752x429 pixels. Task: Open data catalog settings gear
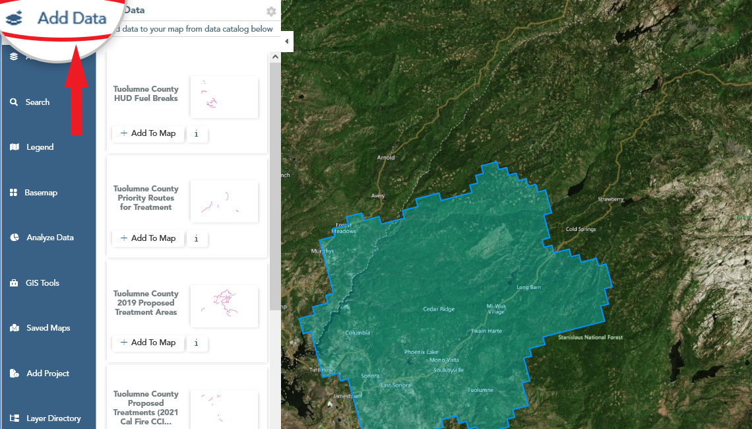click(271, 11)
